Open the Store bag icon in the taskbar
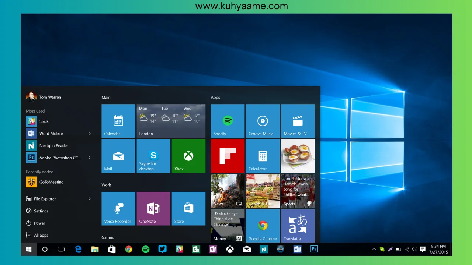Image resolution: width=472 pixels, height=265 pixels. (112, 249)
